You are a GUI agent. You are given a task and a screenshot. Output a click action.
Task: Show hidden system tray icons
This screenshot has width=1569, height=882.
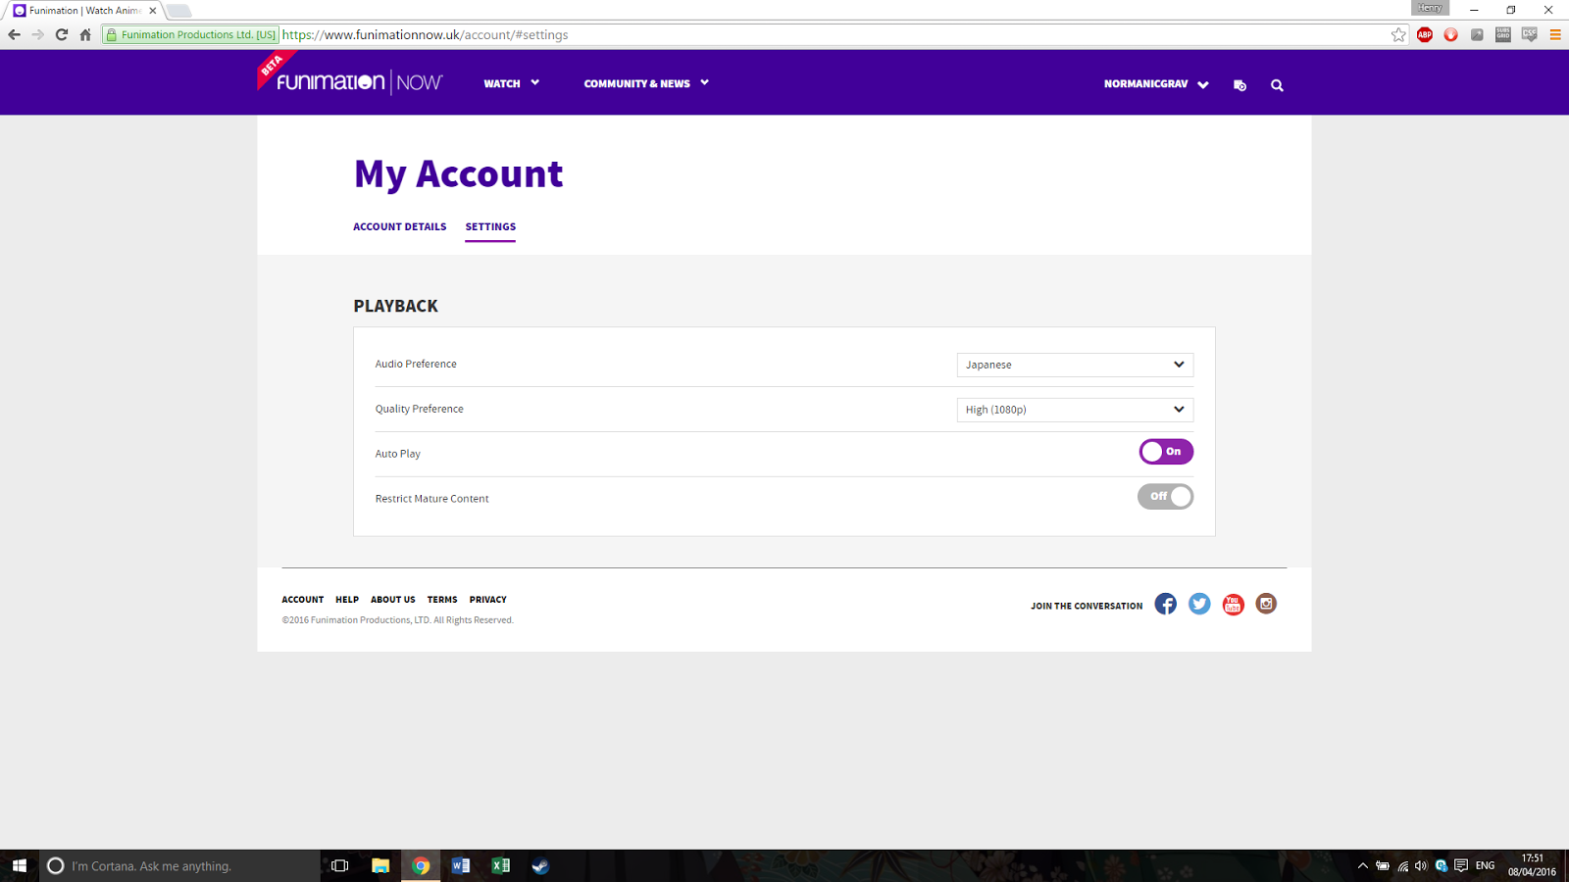(1362, 865)
